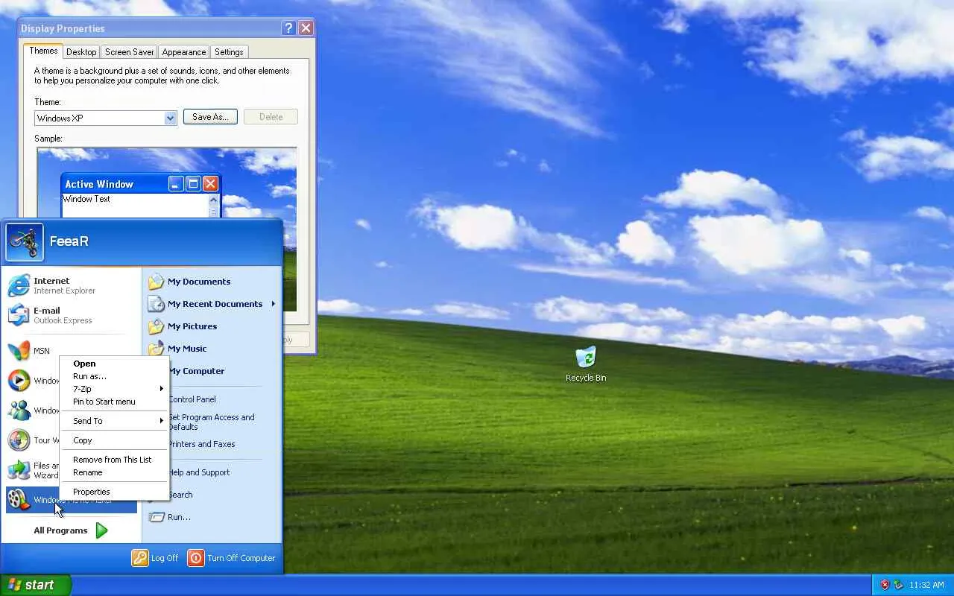Click the FeeaR username in Start menu header
The height and width of the screenshot is (596, 954).
coord(69,241)
